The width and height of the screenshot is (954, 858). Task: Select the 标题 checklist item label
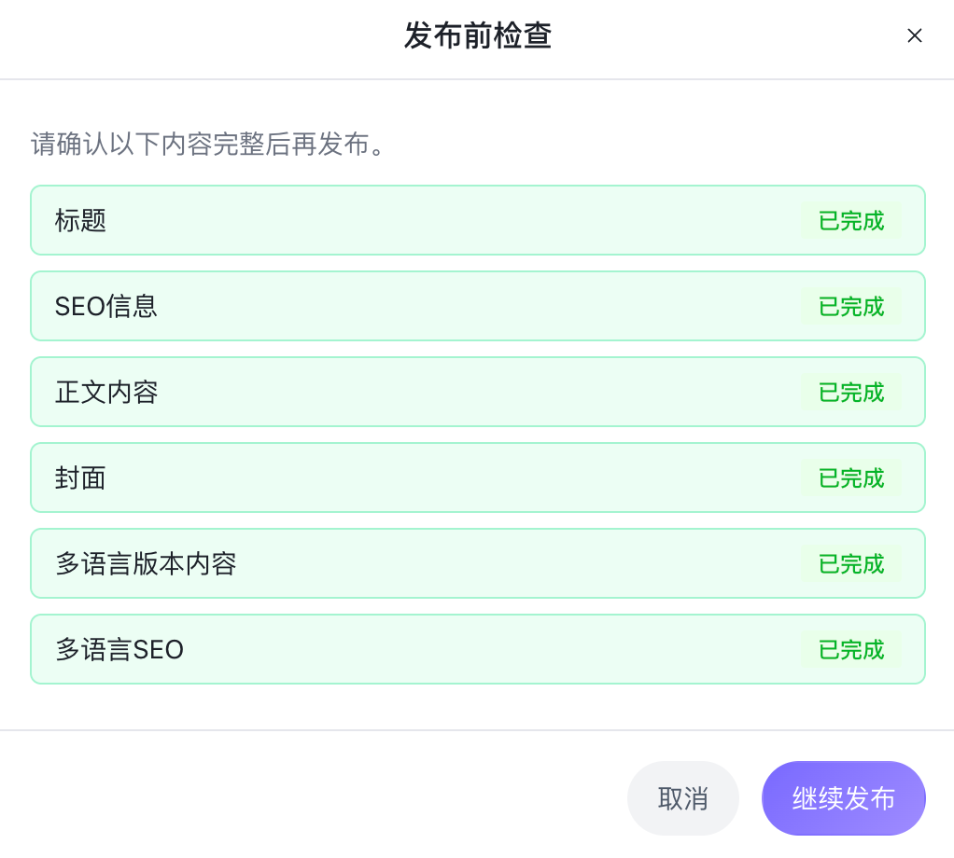click(x=81, y=221)
